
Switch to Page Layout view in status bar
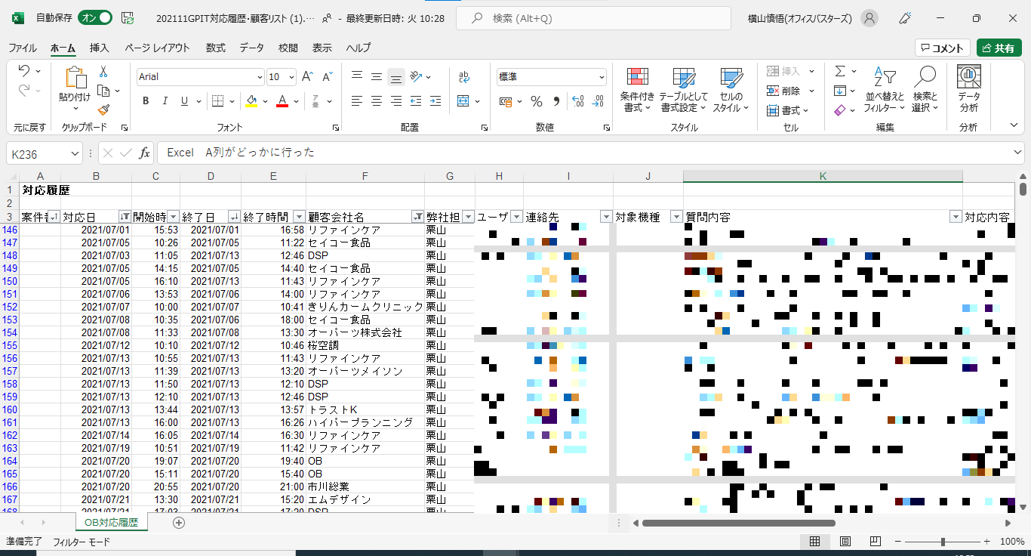click(x=845, y=542)
